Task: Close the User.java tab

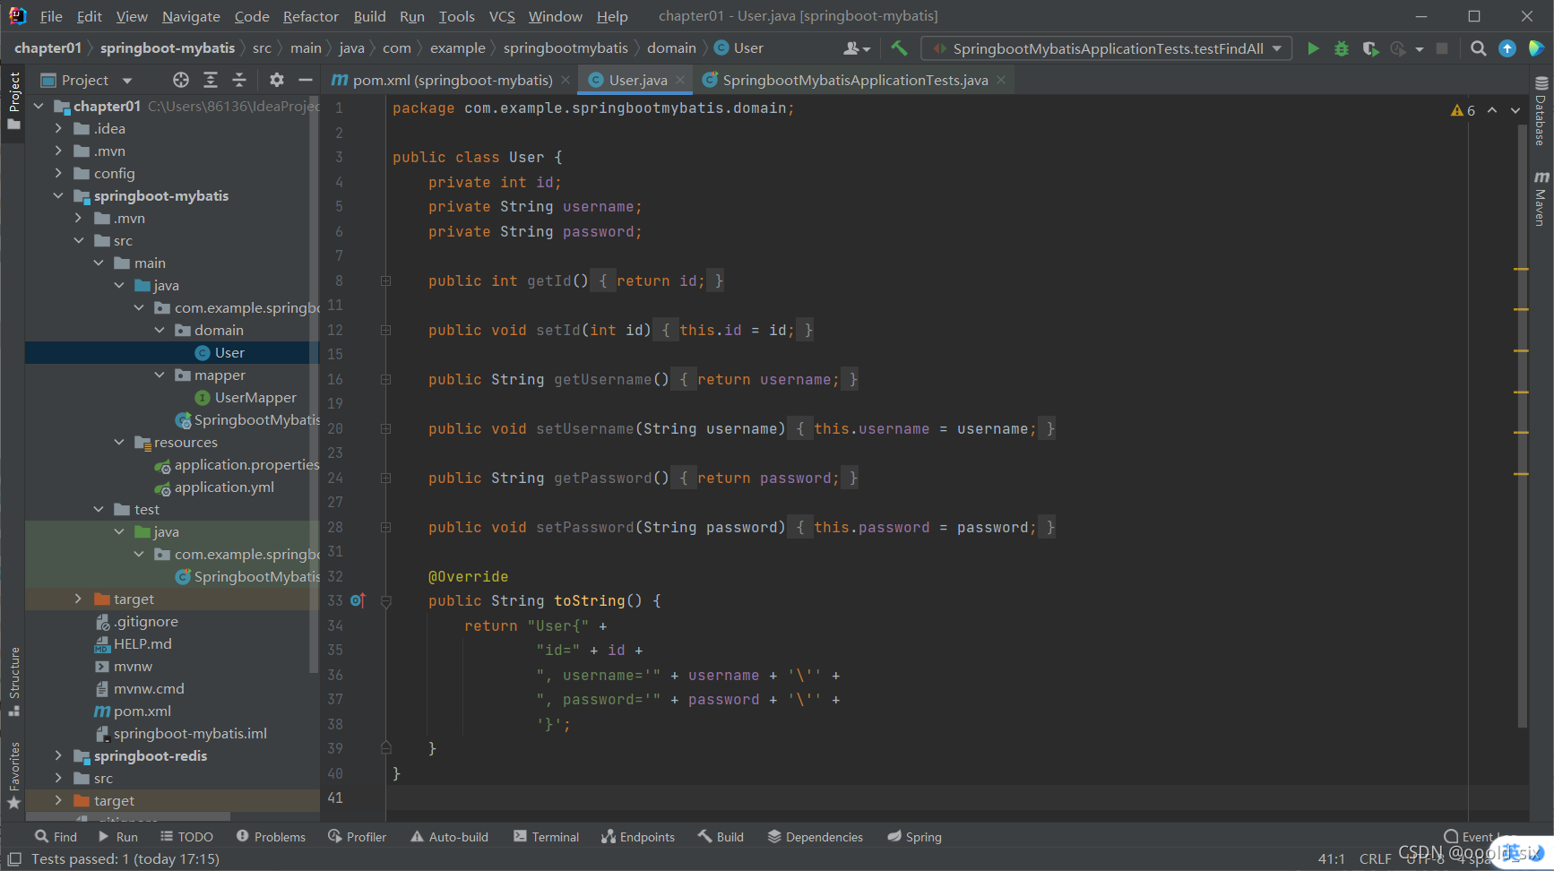Action: (x=680, y=80)
